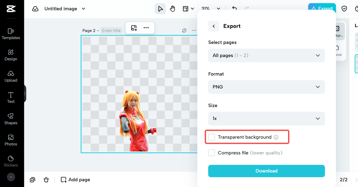Enable the Transparent background checkbox
This screenshot has width=358, height=187.
(x=212, y=137)
